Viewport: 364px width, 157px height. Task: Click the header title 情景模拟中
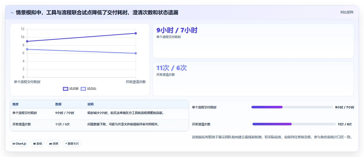pos(97,12)
